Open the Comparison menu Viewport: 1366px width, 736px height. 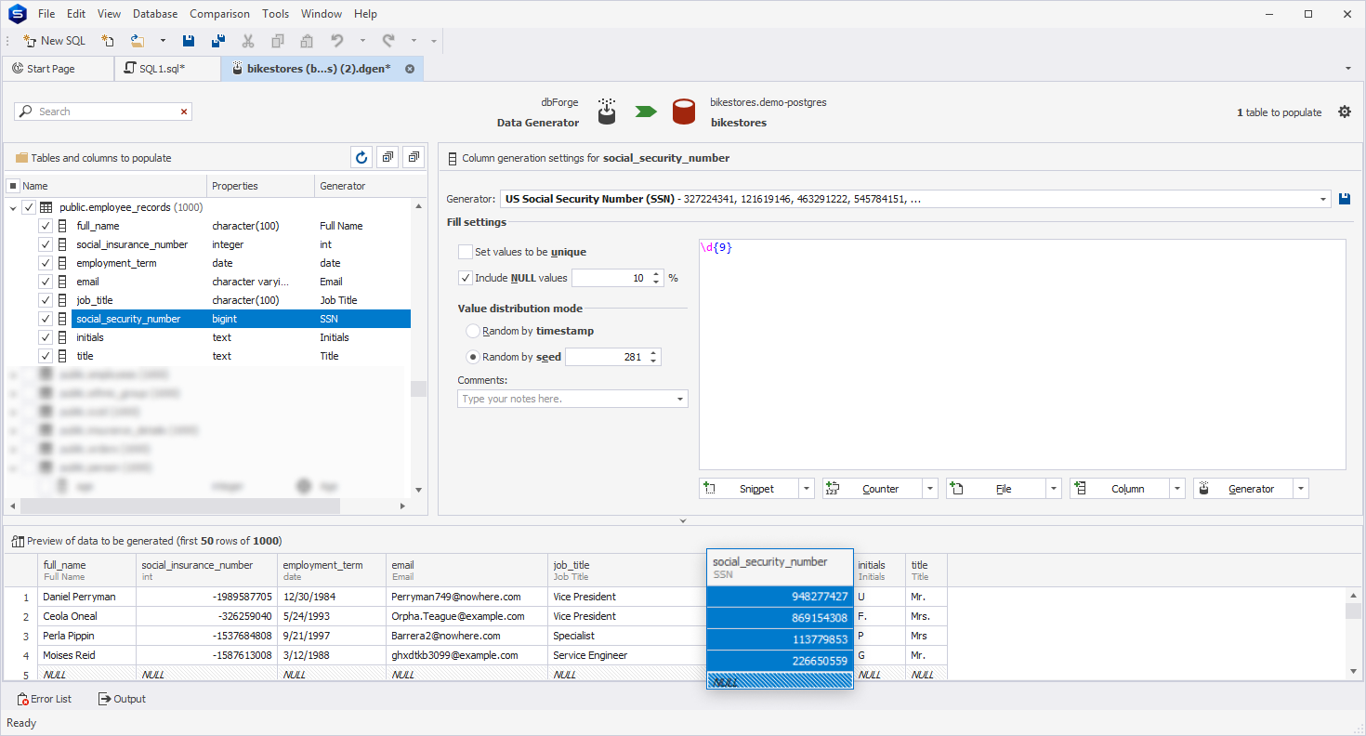point(219,14)
